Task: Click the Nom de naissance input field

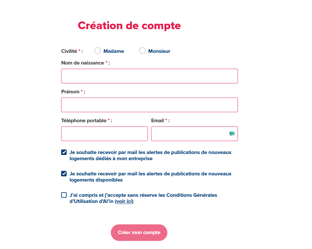Action: coord(149,76)
